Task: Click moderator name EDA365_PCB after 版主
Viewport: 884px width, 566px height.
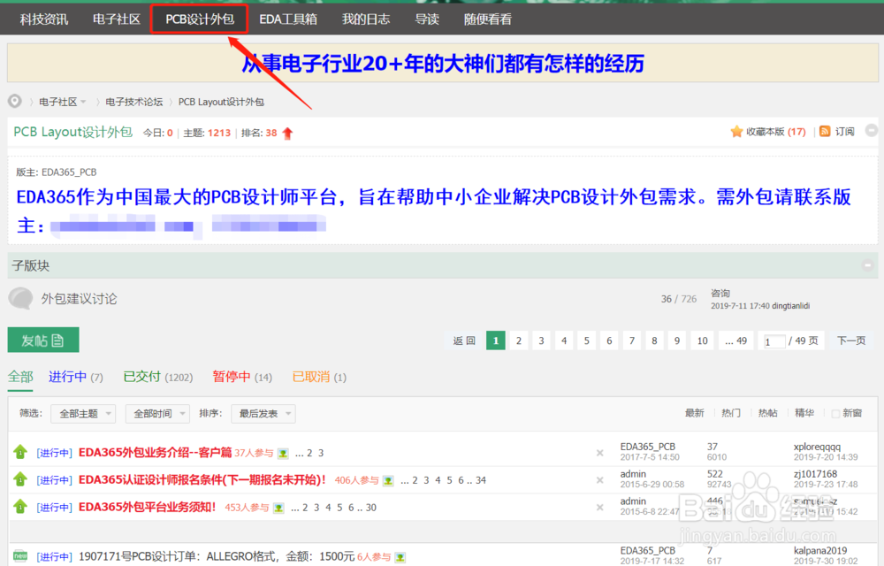Action: pyautogui.click(x=69, y=172)
